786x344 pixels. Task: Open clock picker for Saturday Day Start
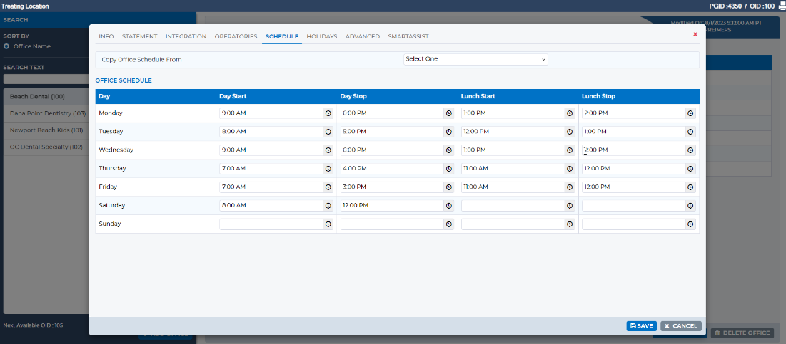tap(328, 206)
